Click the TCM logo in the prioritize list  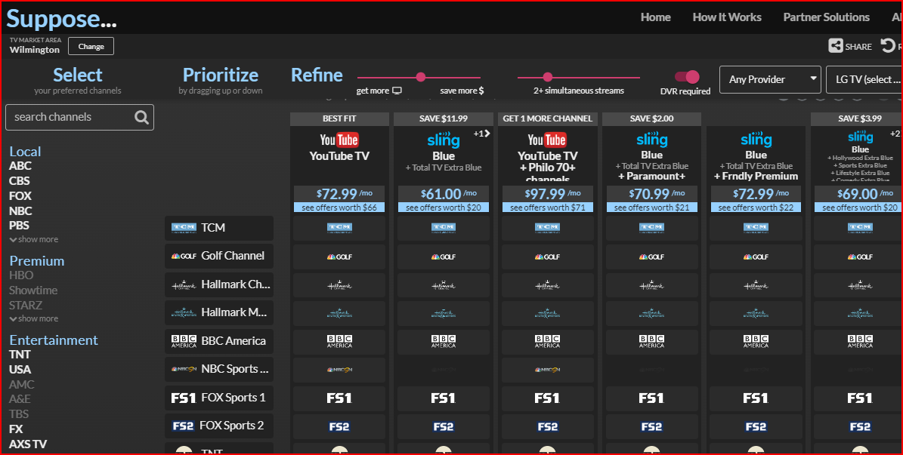pos(184,228)
